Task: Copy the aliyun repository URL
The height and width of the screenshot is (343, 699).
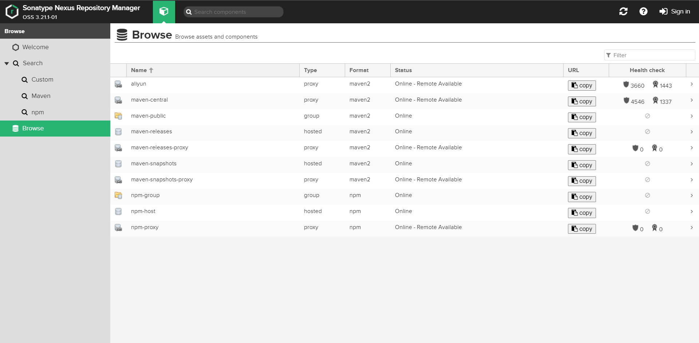Action: coord(582,85)
